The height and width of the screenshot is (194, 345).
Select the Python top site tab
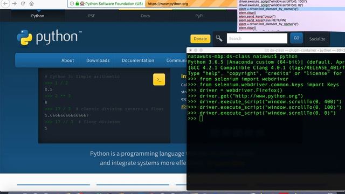pos(38,16)
